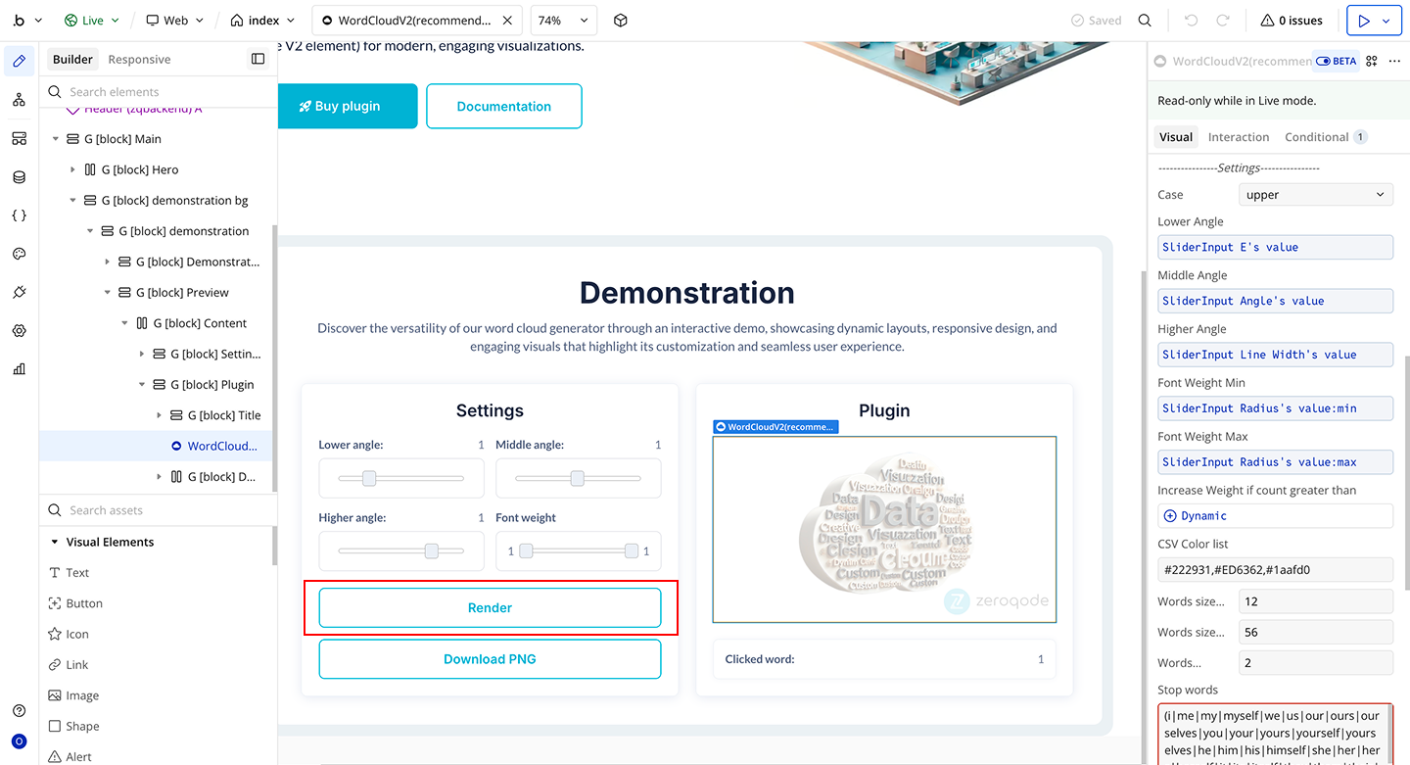Open the Plugins plug icon
The height and width of the screenshot is (765, 1410).
(x=19, y=292)
